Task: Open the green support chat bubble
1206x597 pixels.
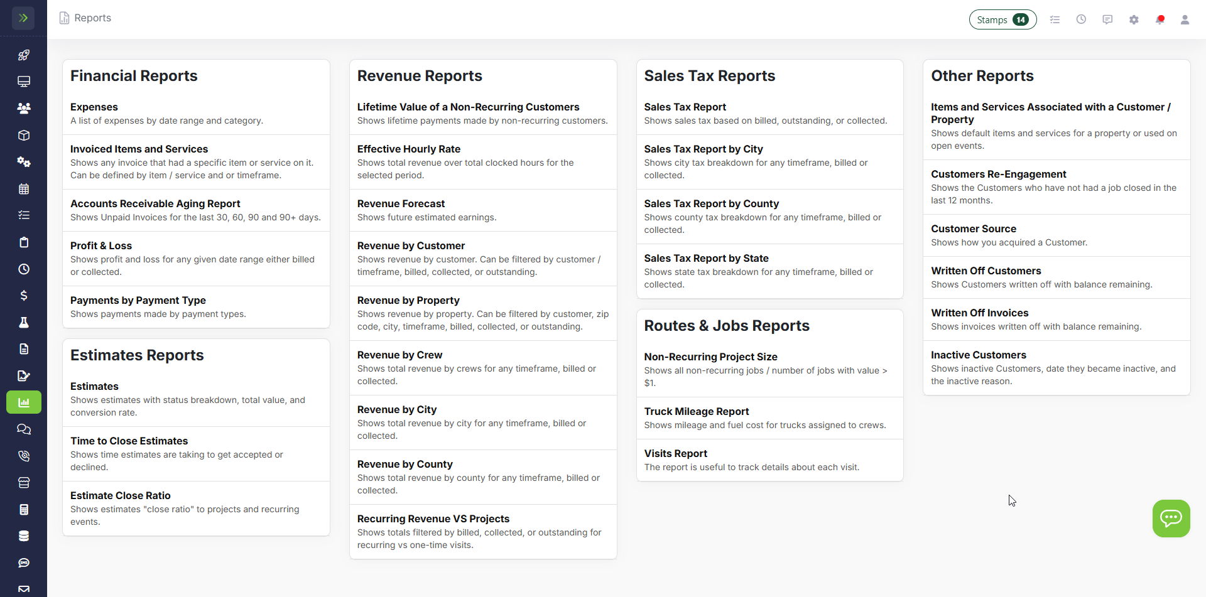Action: coord(1171,518)
